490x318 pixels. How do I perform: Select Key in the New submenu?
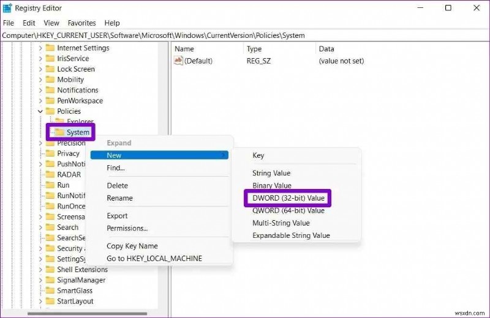[258, 155]
